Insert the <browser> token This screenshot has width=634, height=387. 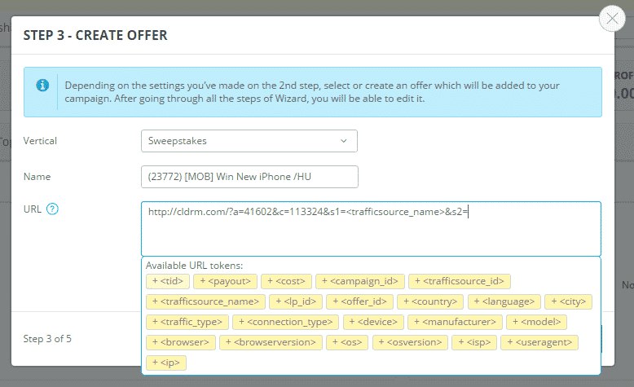(182, 342)
